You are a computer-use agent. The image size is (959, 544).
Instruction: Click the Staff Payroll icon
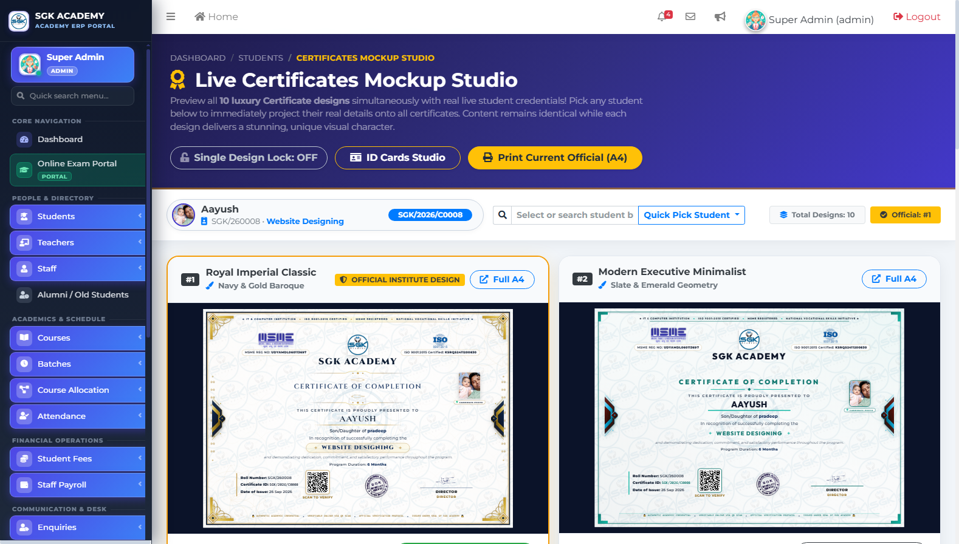(x=24, y=484)
